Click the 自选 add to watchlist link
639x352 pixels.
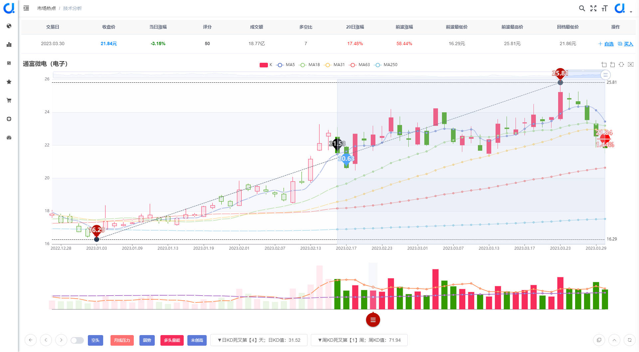click(606, 44)
